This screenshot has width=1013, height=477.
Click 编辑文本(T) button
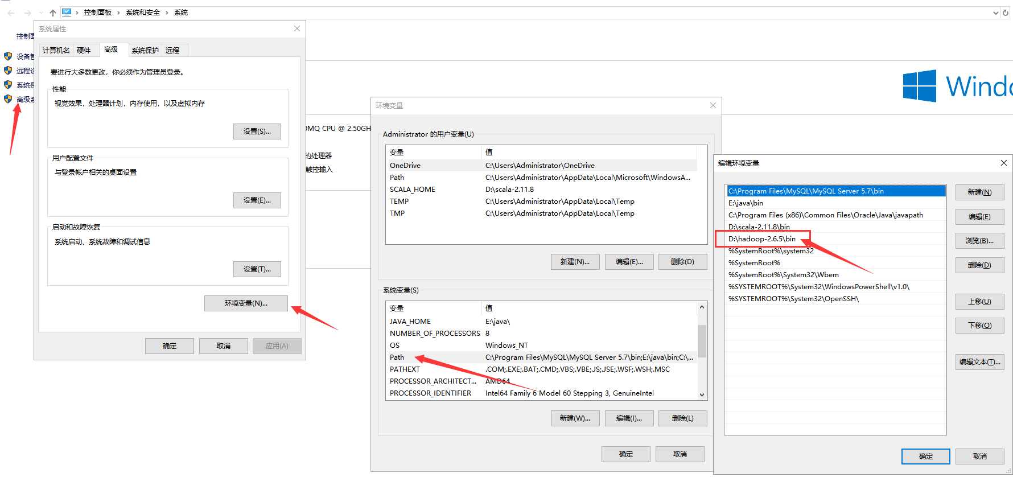[979, 362]
